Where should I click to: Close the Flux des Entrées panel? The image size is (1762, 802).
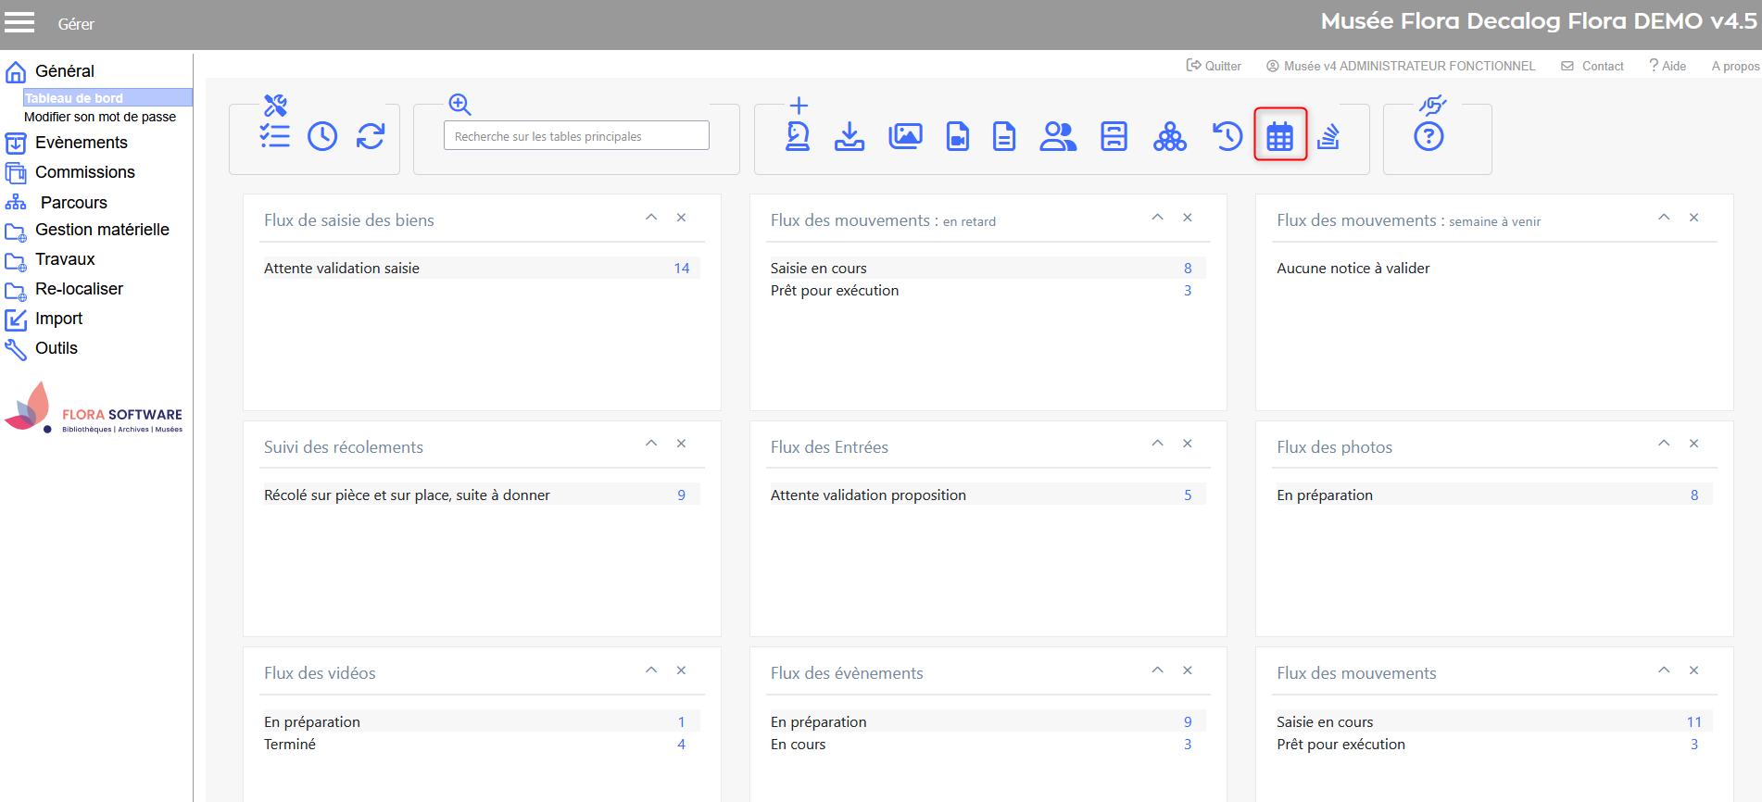tap(1187, 444)
